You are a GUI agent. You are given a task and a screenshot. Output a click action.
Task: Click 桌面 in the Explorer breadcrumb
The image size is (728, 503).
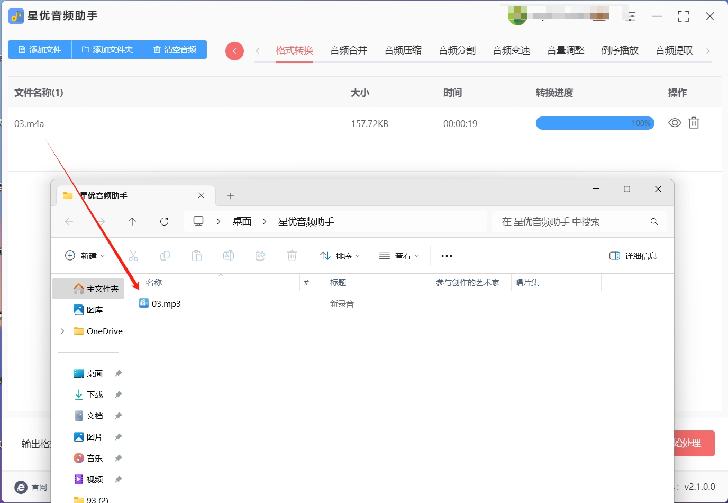[242, 221]
